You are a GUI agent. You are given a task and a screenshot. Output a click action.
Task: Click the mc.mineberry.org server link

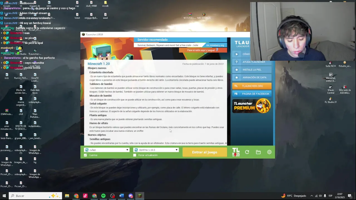215,45
